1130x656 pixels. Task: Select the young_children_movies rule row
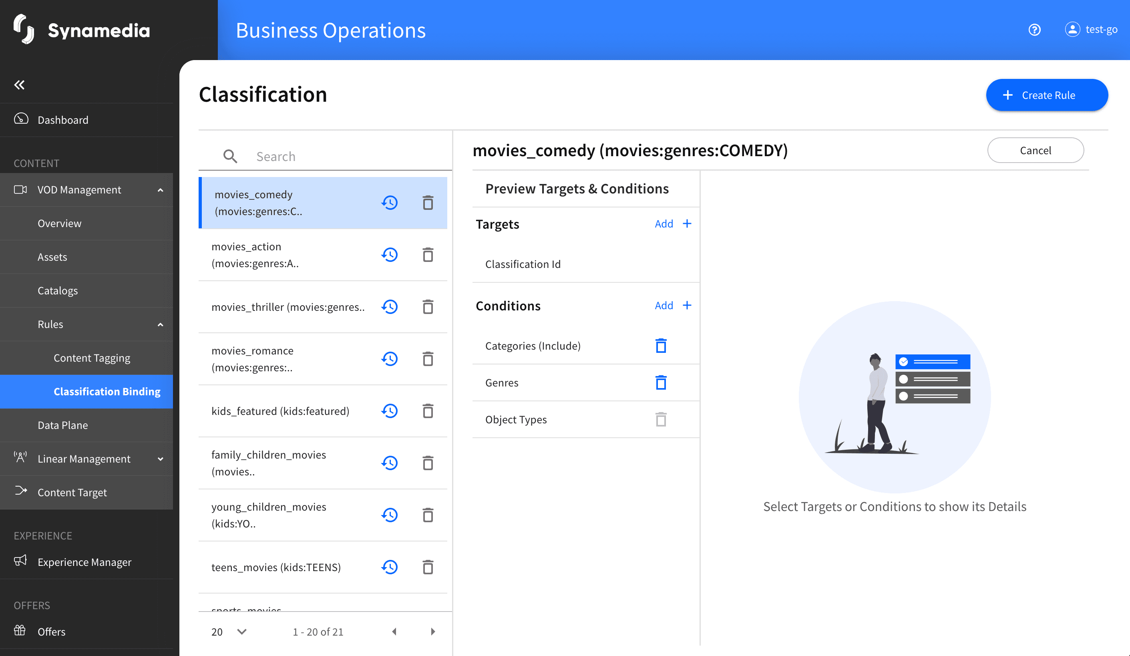(x=323, y=515)
